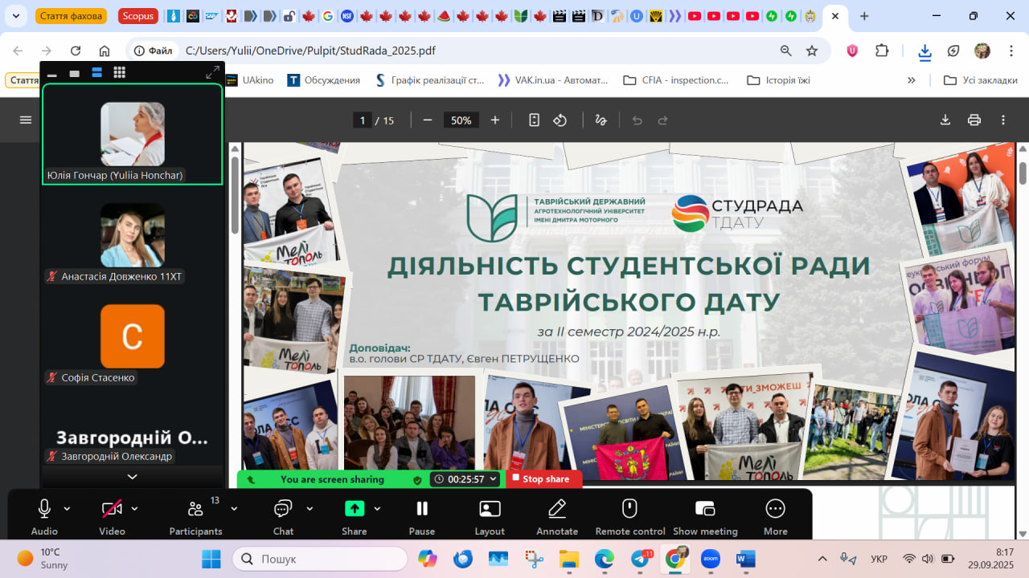1029x578 pixels.
Task: Zoom out the PDF with minus button
Action: pyautogui.click(x=428, y=120)
